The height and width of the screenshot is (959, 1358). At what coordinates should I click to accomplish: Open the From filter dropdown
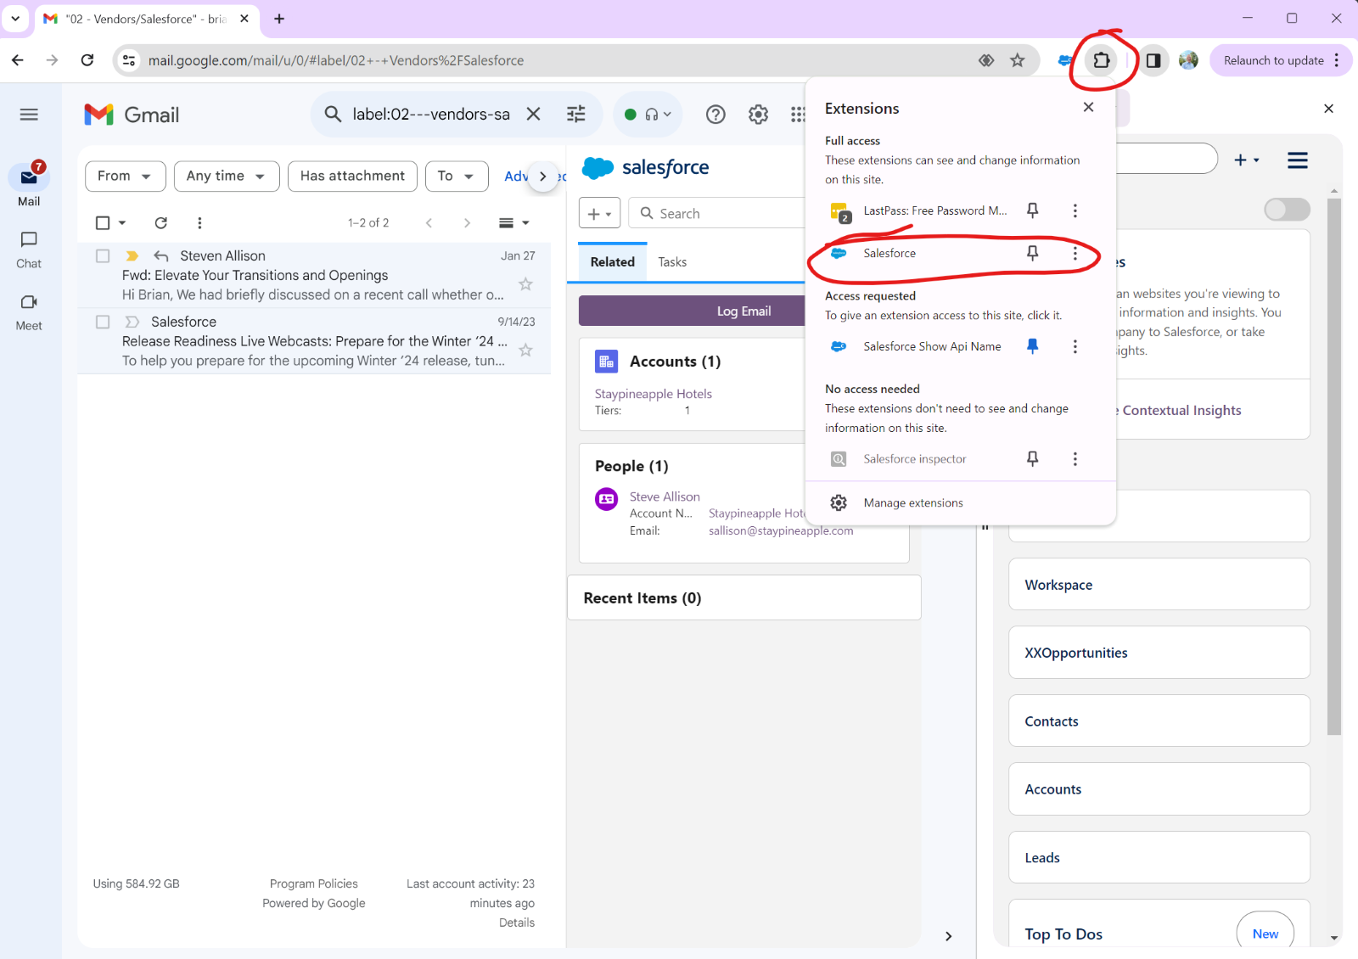coord(125,177)
